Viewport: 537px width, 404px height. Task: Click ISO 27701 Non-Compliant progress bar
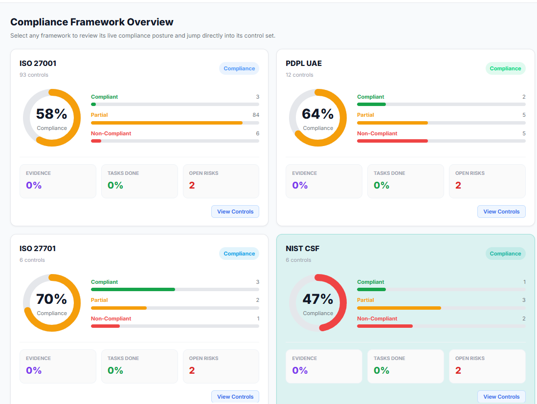[x=175, y=326]
